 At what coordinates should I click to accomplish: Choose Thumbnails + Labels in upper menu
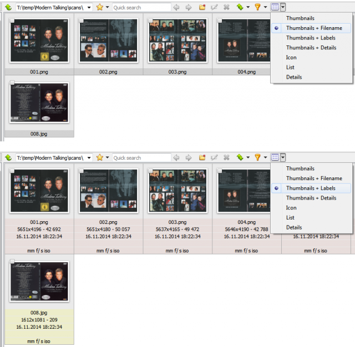click(x=311, y=38)
